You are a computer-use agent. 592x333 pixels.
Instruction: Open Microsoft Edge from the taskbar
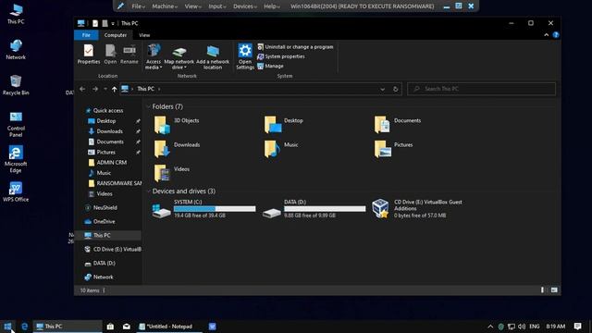25,327
